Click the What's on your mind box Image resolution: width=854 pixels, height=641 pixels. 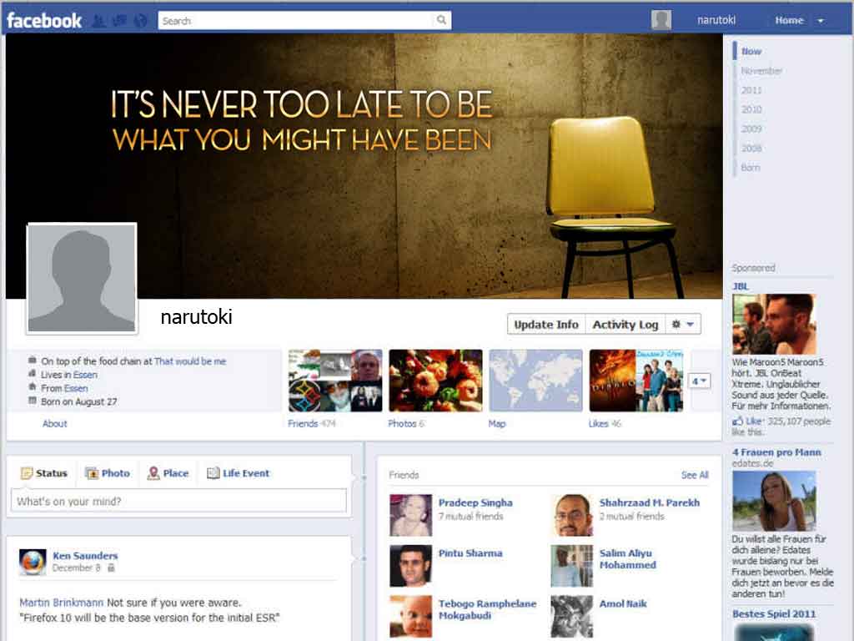(x=178, y=501)
